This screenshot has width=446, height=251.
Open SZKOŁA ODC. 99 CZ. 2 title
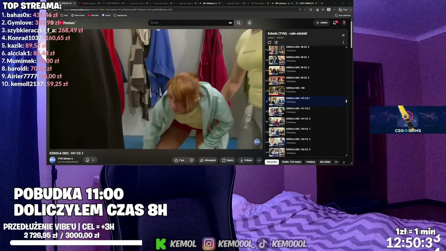298,67
